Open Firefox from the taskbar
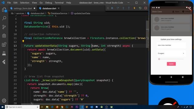194x109 pixels. [57, 107]
